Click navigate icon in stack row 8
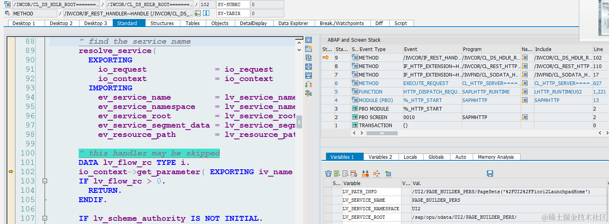This screenshot has width=609, height=224. point(525,66)
